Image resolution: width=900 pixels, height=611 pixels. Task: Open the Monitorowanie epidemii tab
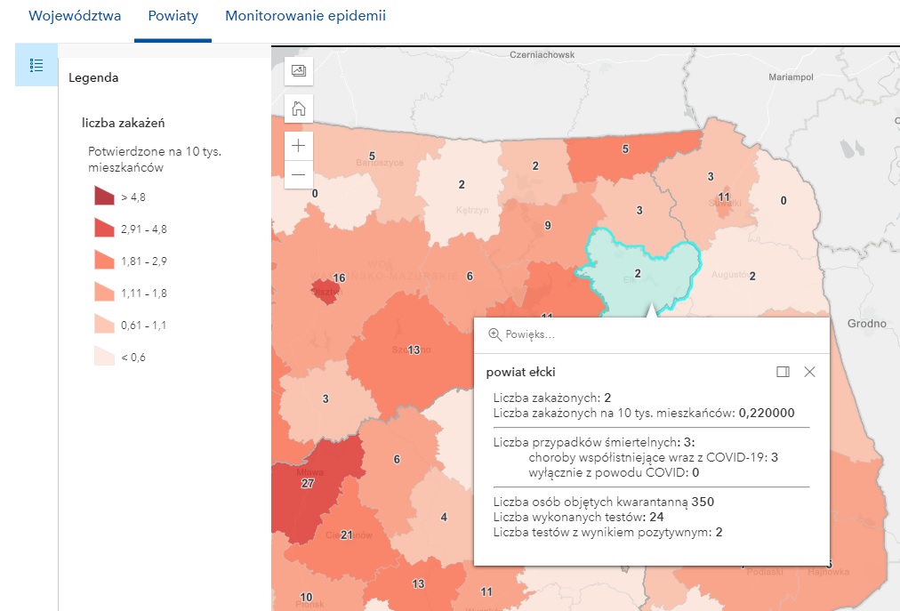[305, 15]
